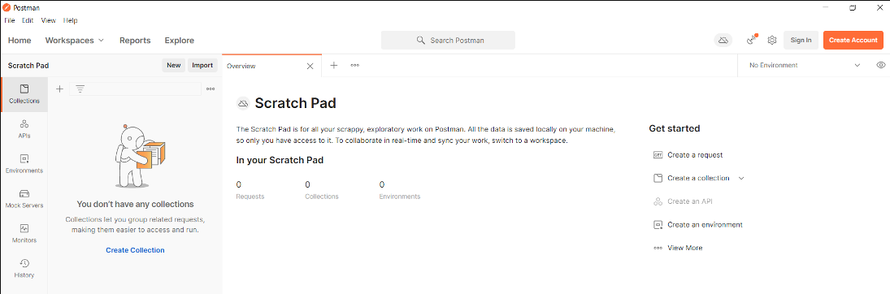Screen dimensions: 890x294
Task: Click the offline cloud sync icon in the header
Action: pos(723,41)
